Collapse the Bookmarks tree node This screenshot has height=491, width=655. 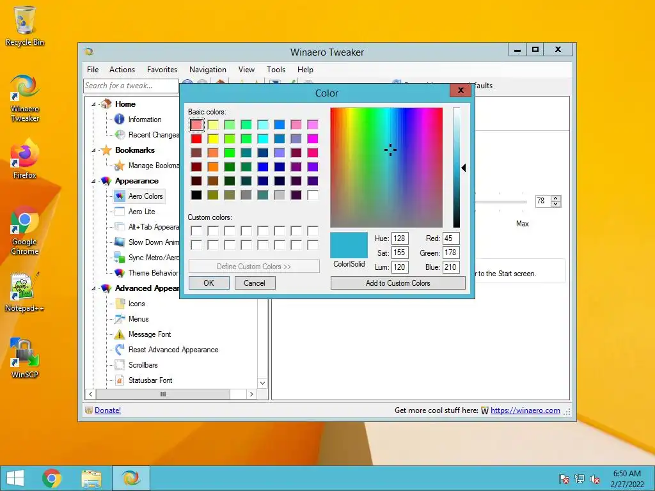(x=93, y=150)
